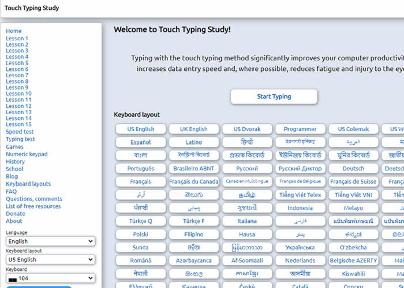The height and width of the screenshot is (288, 404).
Task: Go to Lesson 15
Action: (x=19, y=124)
